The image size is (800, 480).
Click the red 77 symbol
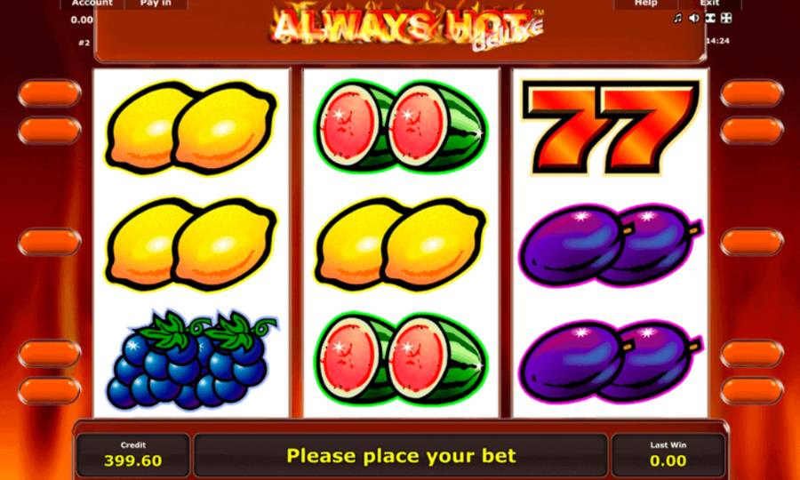coord(610,127)
